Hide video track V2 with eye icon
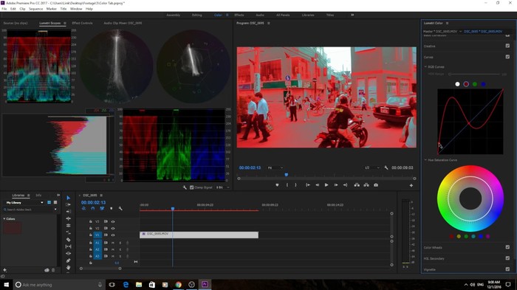Viewport: 517px width, 290px height. (x=113, y=228)
